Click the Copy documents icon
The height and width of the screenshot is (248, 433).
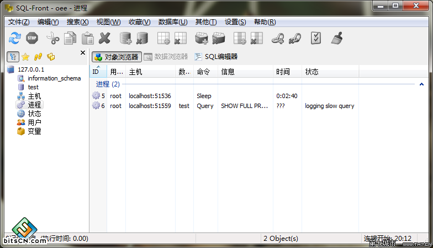pos(70,38)
